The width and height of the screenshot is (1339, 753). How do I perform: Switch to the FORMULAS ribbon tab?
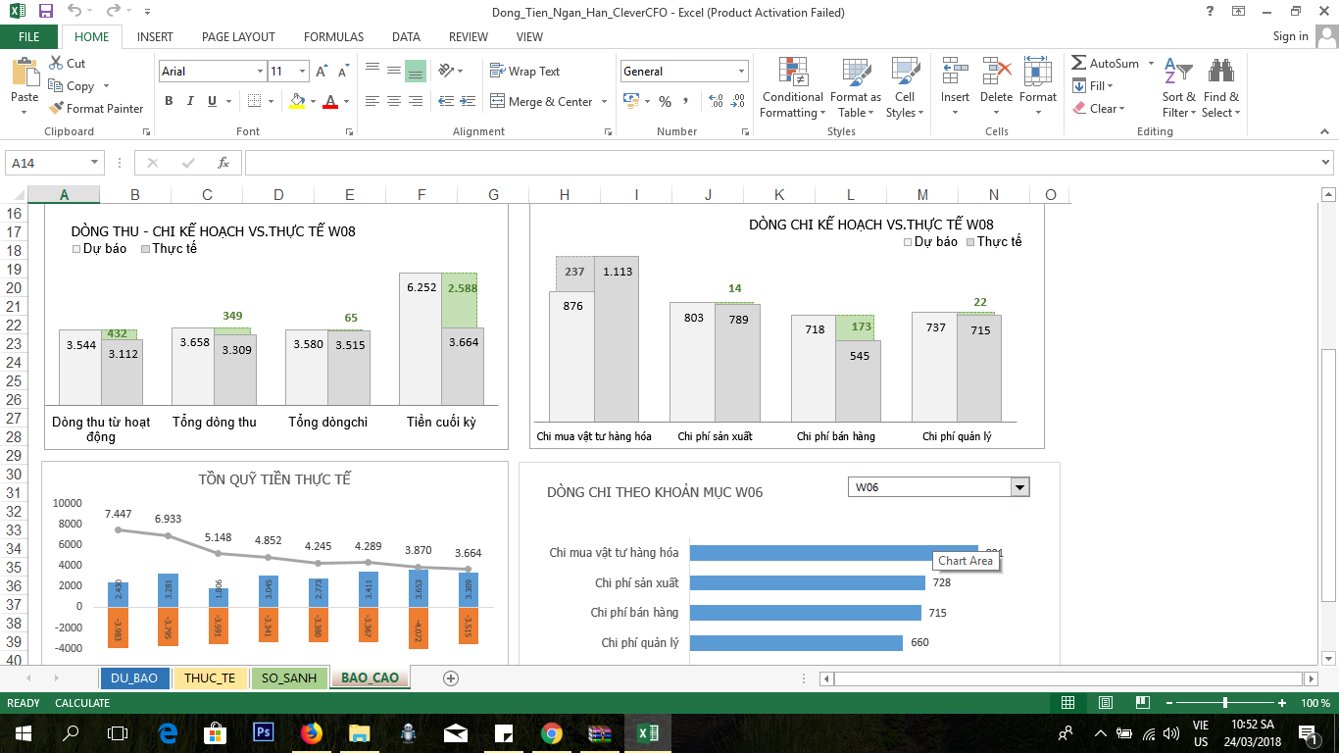click(333, 36)
